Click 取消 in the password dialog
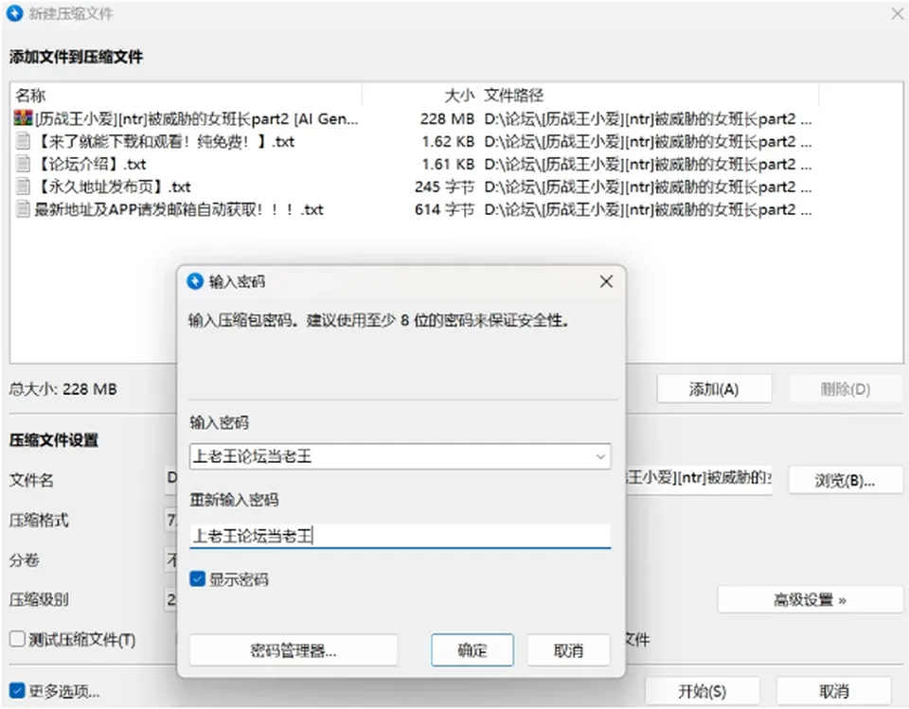 tap(568, 650)
